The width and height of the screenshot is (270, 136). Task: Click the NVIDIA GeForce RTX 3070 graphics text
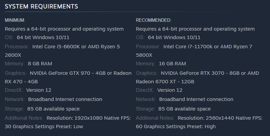(192, 73)
